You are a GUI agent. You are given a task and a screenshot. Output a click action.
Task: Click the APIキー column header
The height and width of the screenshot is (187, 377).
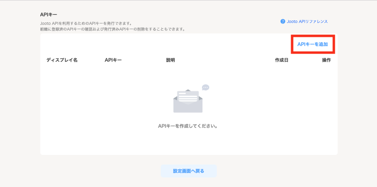(x=113, y=60)
